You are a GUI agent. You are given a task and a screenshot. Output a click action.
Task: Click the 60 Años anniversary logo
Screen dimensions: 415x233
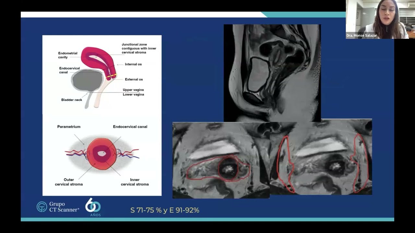click(93, 207)
